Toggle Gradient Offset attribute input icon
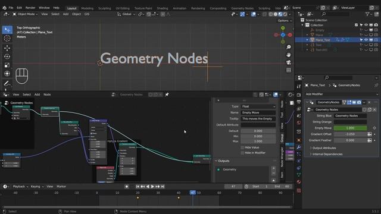Viewport: 381px width, 214px height. (370, 134)
